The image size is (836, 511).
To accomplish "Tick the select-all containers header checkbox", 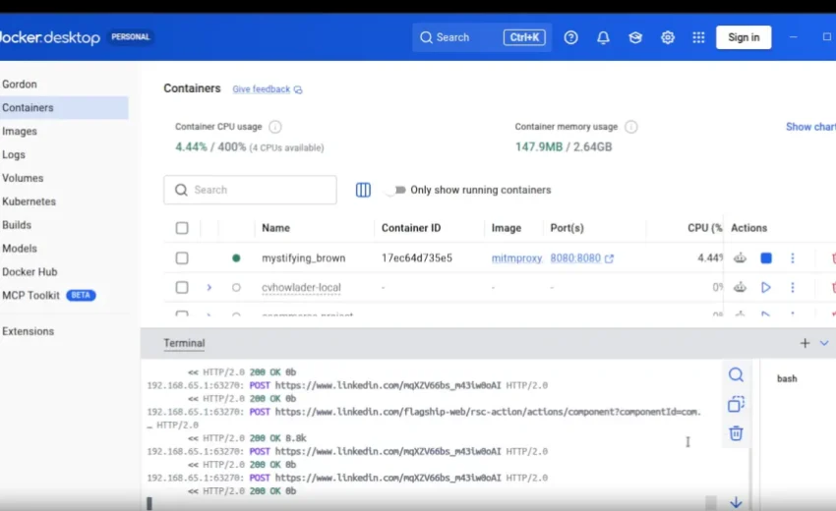I will (x=182, y=228).
